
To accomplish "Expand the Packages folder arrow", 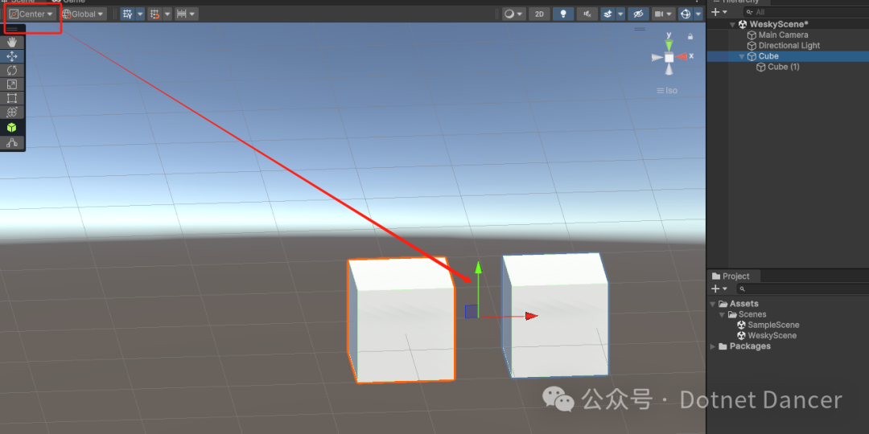I will pos(713,346).
